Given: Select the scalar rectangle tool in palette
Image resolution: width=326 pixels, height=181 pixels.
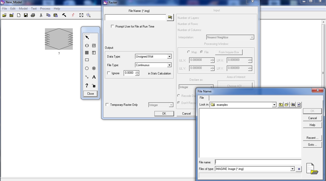Looking at the screenshot, I should 87,60.
